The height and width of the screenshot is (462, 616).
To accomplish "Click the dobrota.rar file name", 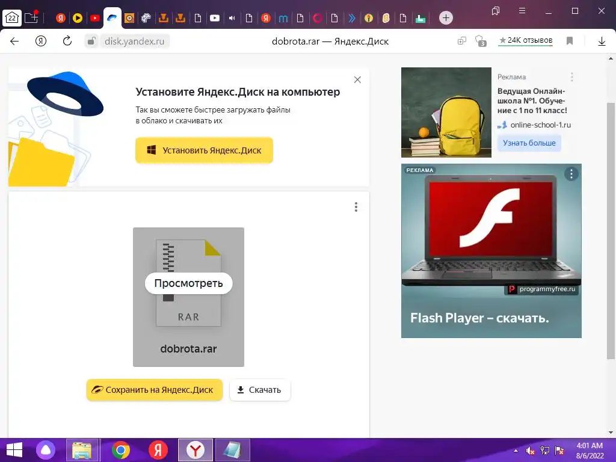I will (x=188, y=349).
